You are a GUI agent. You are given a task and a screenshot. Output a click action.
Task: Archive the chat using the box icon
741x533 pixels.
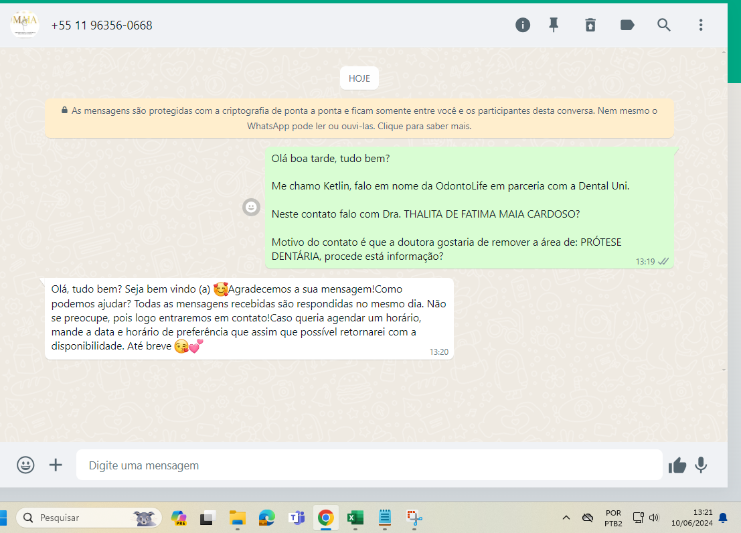coord(590,25)
